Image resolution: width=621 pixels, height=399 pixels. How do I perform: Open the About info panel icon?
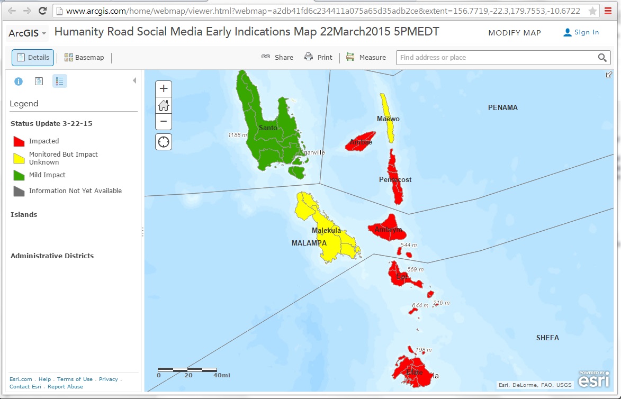(19, 81)
